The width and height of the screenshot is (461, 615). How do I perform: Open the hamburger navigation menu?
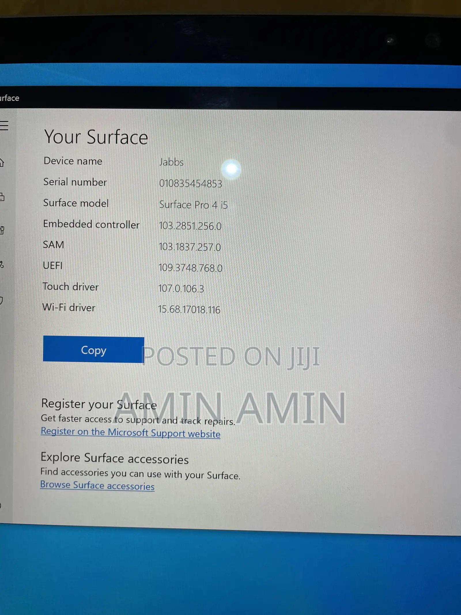point(4,125)
